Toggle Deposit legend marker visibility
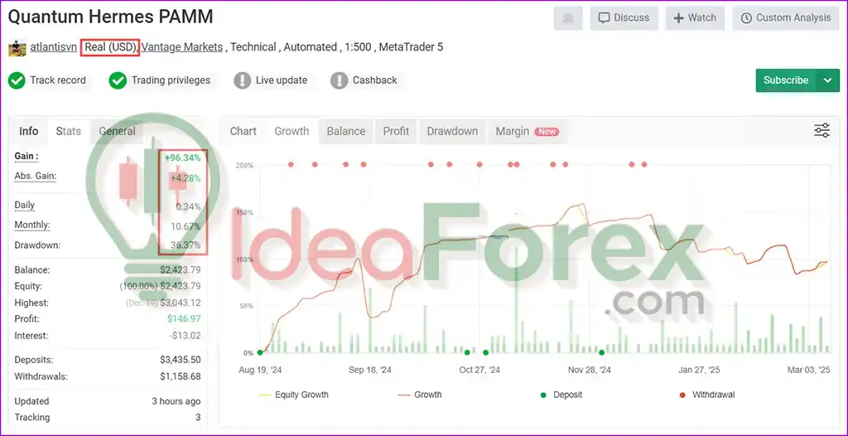This screenshot has height=436, width=848. coord(544,395)
